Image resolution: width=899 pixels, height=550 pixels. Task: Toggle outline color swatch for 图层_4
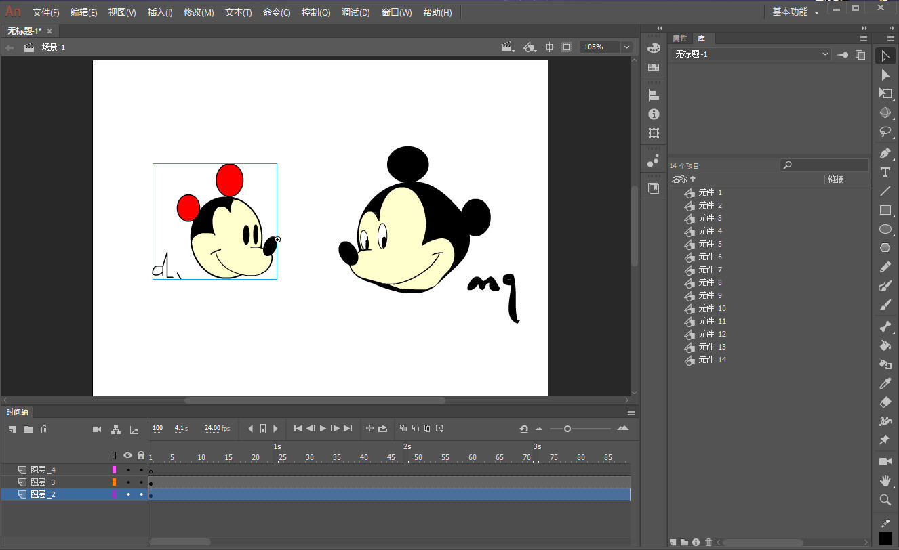coord(114,470)
